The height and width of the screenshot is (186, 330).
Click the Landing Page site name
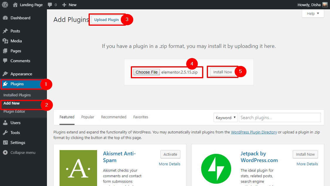[31, 5]
